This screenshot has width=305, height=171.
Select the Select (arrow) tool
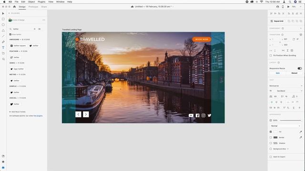pos(3,13)
